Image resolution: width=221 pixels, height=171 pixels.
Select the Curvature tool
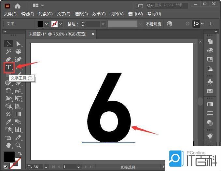pos(18,59)
